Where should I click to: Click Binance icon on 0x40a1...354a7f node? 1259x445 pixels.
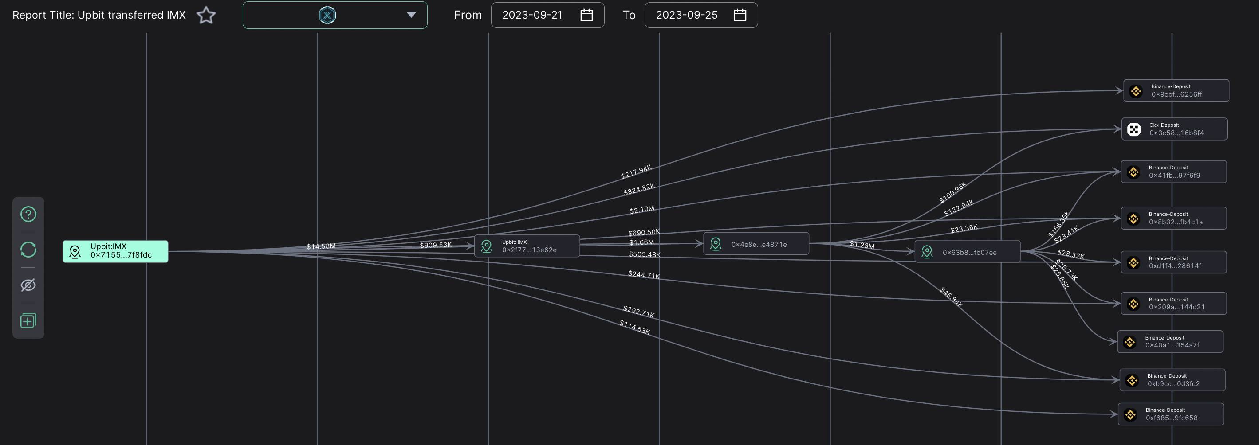coord(1129,342)
